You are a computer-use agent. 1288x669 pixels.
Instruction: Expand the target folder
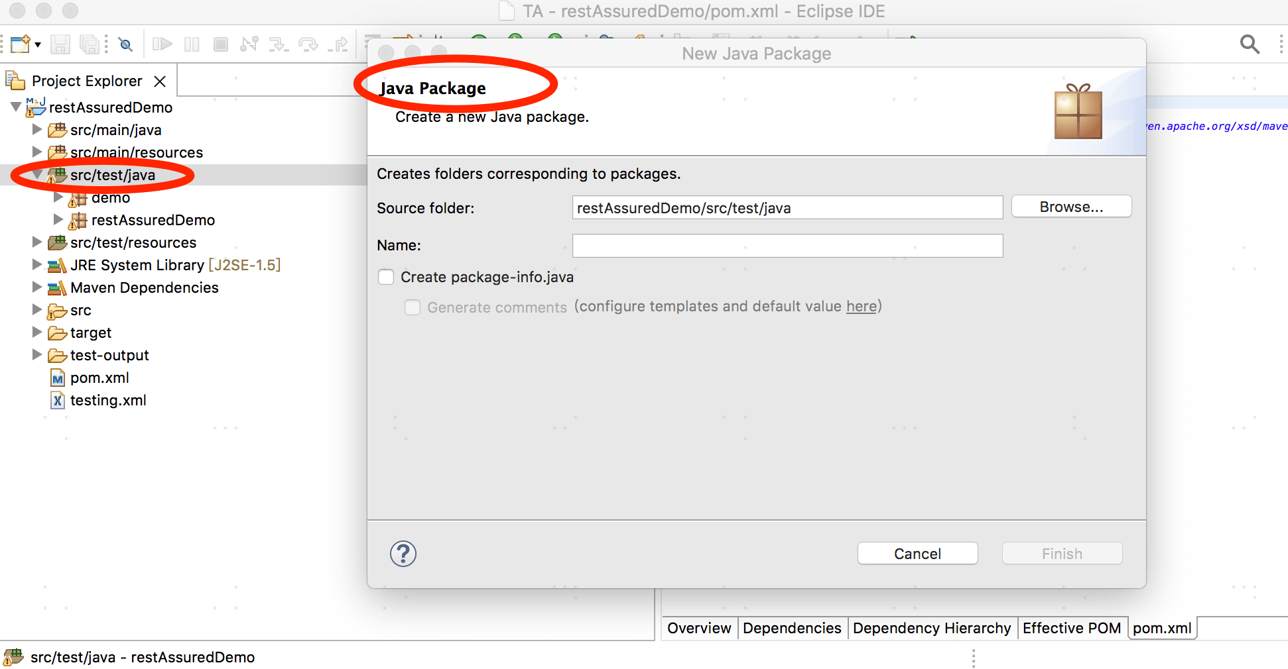(37, 332)
